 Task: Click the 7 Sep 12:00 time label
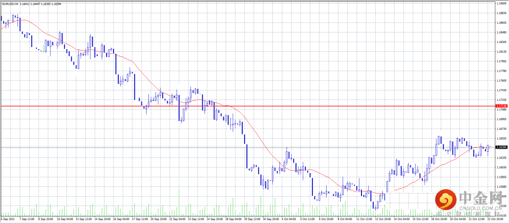(27, 219)
